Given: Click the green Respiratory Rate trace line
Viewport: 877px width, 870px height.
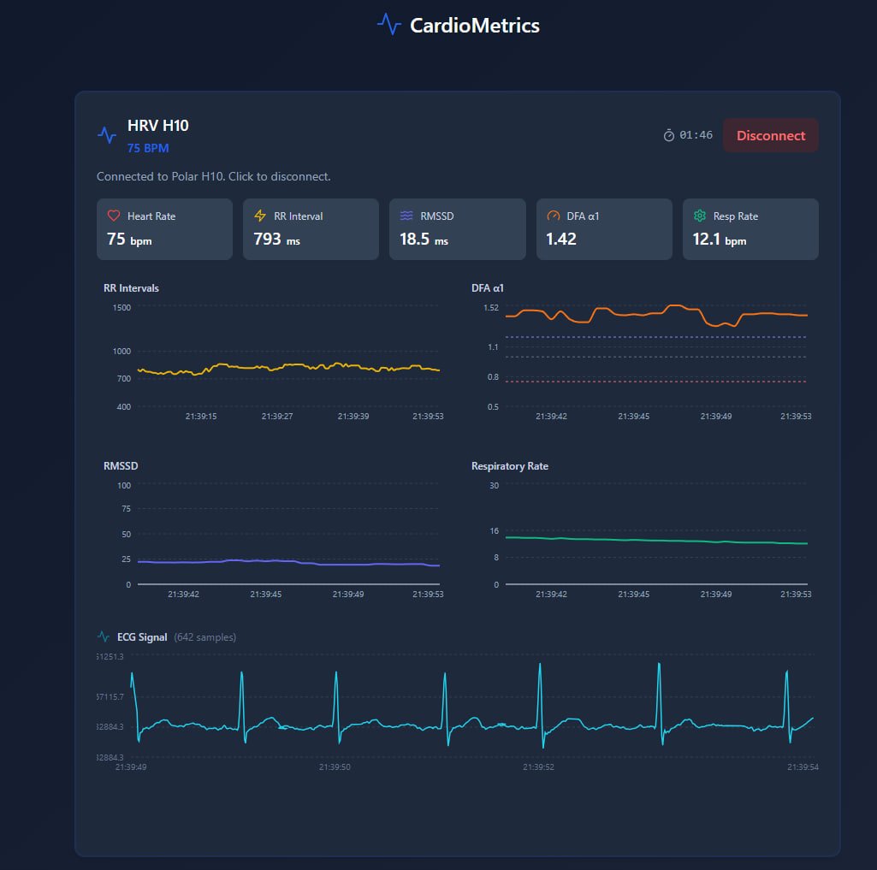Looking at the screenshot, I should (x=656, y=540).
